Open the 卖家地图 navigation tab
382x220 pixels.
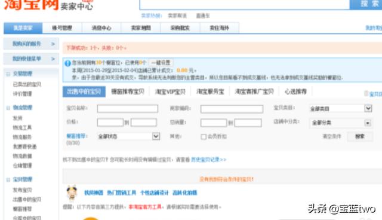tap(141, 28)
